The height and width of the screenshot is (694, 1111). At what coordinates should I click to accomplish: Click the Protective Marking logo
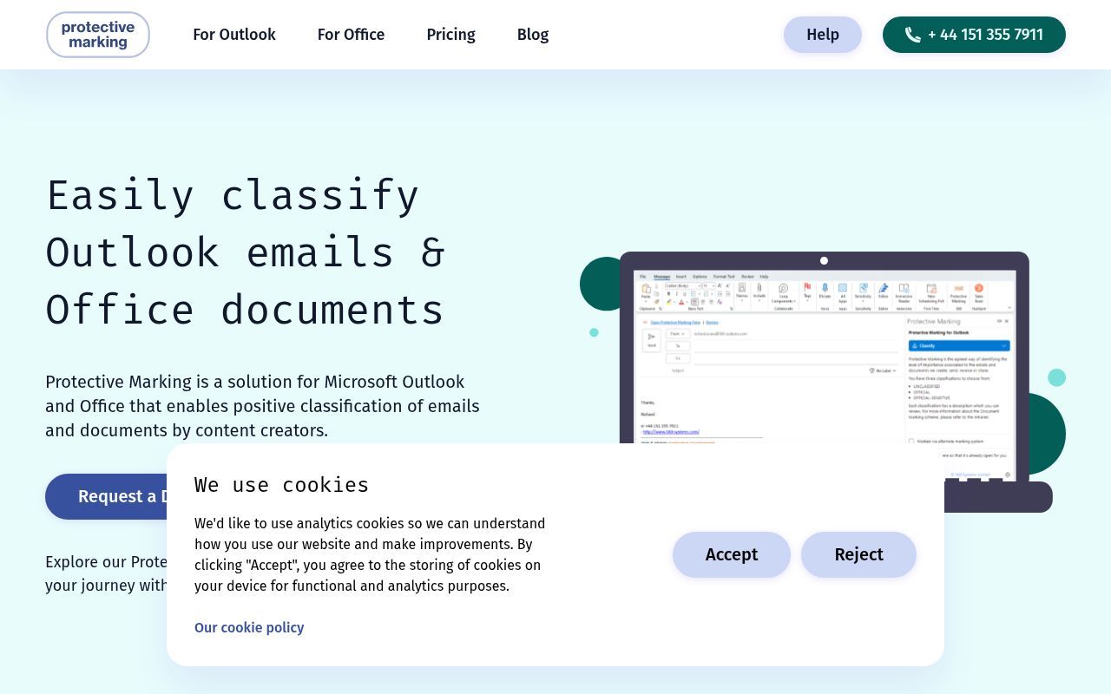click(98, 35)
